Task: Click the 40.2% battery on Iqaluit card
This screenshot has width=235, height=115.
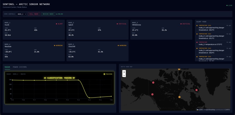Action: coord(71,35)
